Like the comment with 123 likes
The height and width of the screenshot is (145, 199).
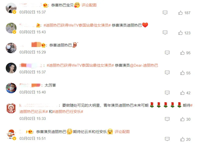pyautogui.click(x=180, y=33)
